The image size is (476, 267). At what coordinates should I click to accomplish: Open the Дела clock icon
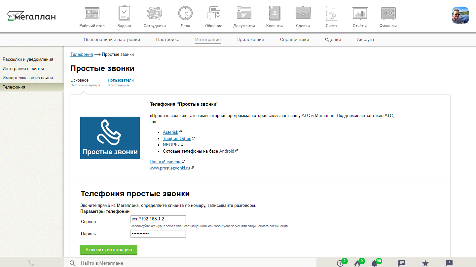click(x=185, y=13)
